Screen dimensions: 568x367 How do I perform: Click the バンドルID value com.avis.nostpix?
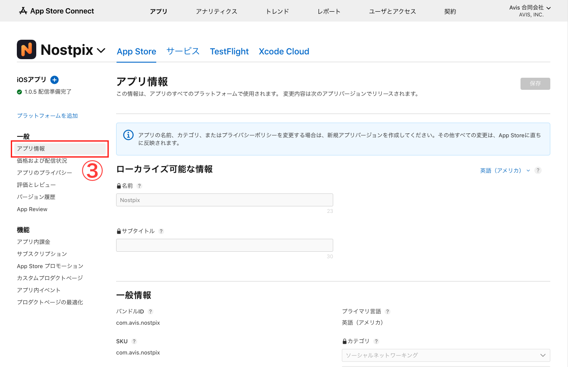tap(138, 323)
